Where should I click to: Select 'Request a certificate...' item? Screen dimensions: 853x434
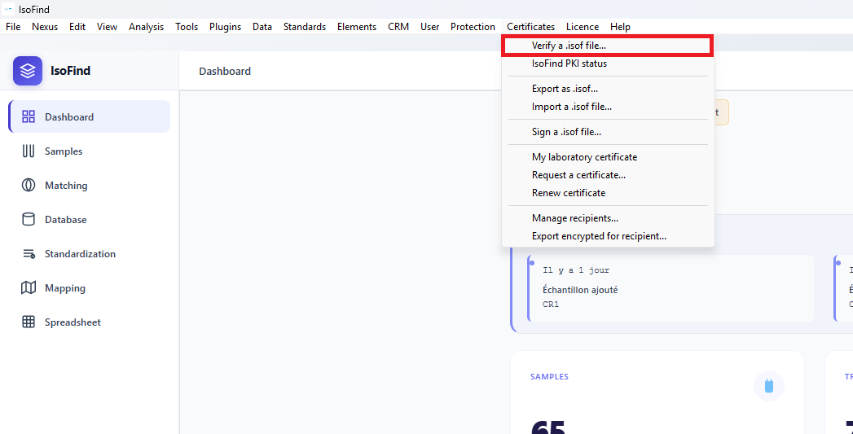point(608,175)
